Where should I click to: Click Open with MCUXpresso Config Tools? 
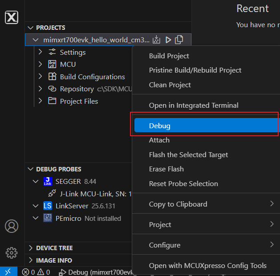207,265
